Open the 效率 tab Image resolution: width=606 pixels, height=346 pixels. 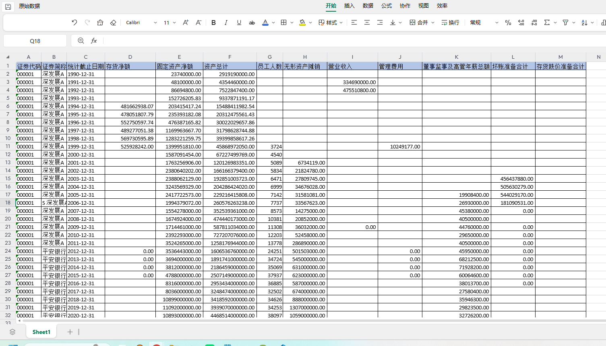442,6
